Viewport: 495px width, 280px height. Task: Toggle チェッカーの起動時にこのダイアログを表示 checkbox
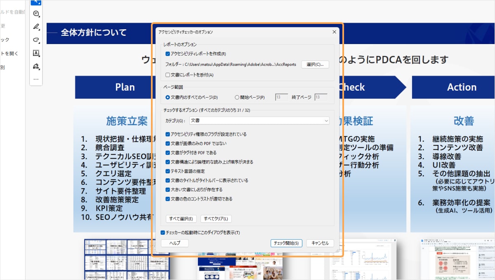point(163,233)
